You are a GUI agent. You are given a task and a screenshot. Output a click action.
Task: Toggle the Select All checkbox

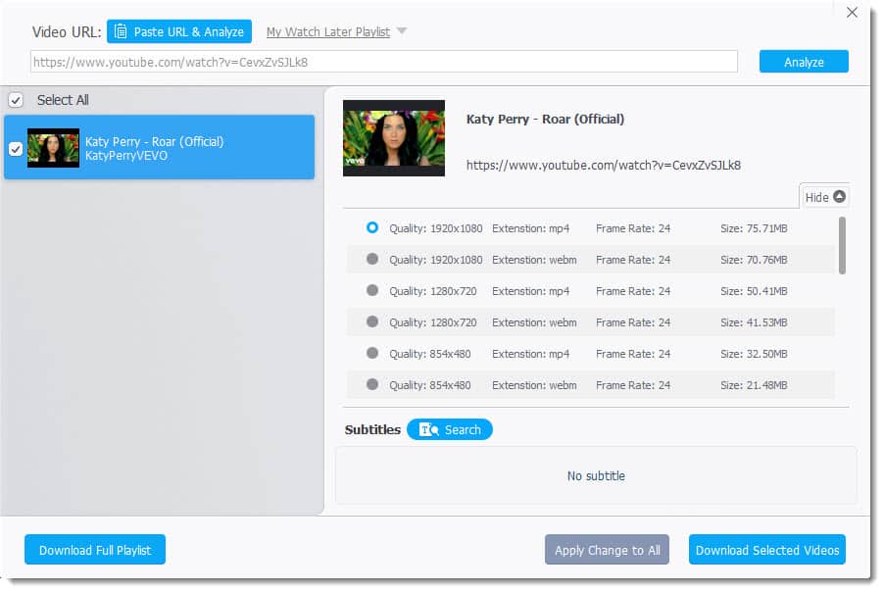tap(16, 100)
